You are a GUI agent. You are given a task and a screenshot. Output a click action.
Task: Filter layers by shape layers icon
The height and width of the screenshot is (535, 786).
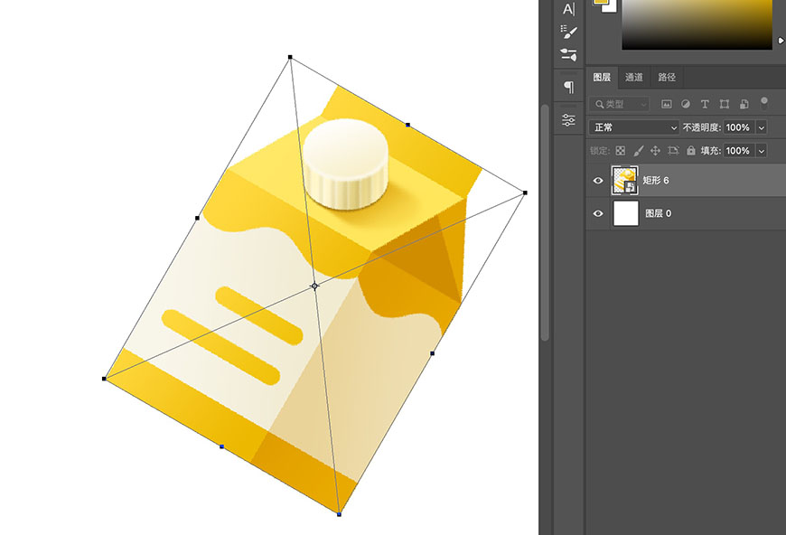pyautogui.click(x=725, y=104)
